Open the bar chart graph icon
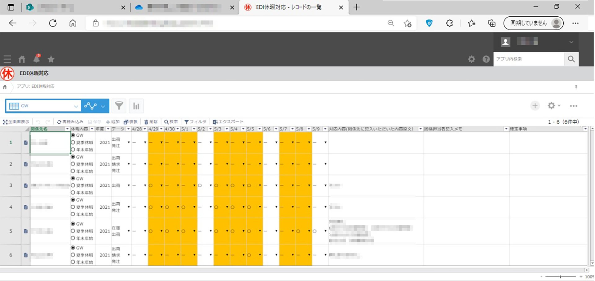This screenshot has height=281, width=595. click(x=136, y=106)
